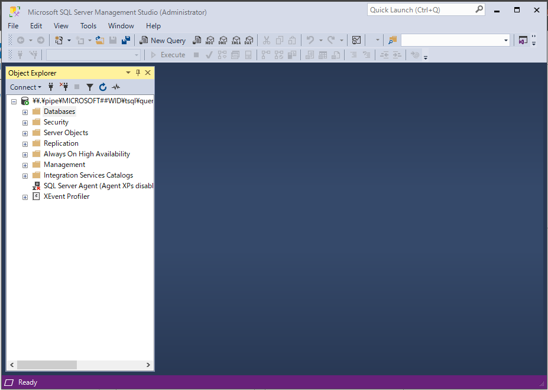Toggle auto-hide pin on Object Explorer
Viewport: 548px width, 390px height.
coord(138,73)
